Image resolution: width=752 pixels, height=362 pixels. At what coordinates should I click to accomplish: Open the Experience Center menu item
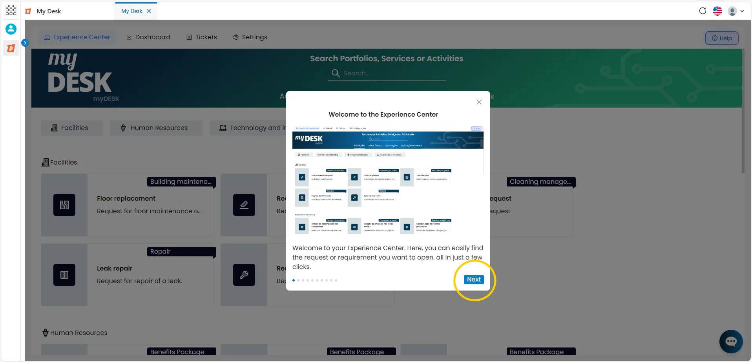(x=77, y=37)
